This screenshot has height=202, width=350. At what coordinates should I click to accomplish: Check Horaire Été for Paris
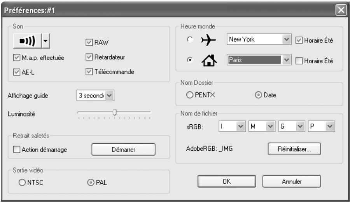click(x=299, y=61)
